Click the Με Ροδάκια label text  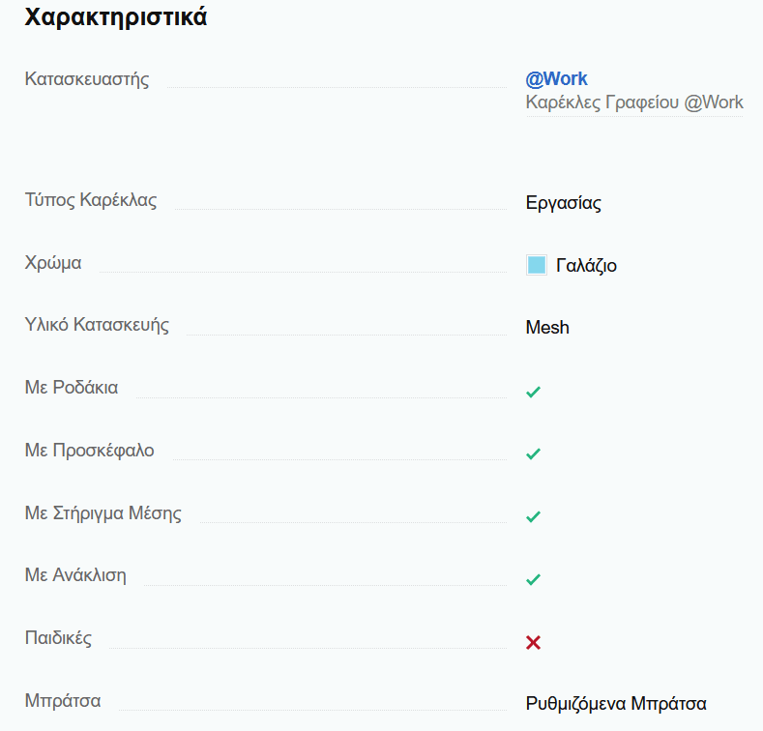[72, 388]
